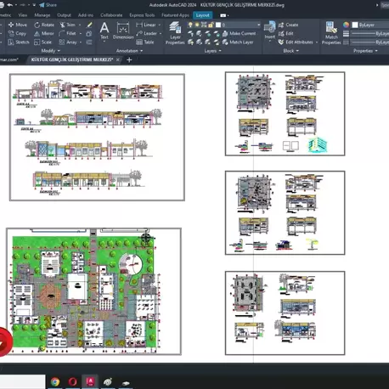Open Chrome from the taskbar
This screenshot has height=389, width=389.
coord(55,382)
